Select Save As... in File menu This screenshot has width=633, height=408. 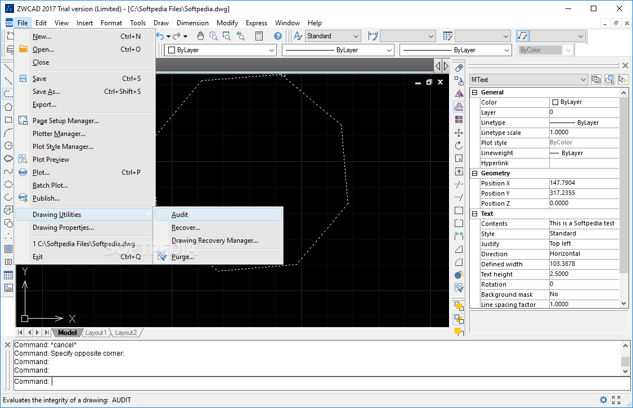tap(85, 92)
